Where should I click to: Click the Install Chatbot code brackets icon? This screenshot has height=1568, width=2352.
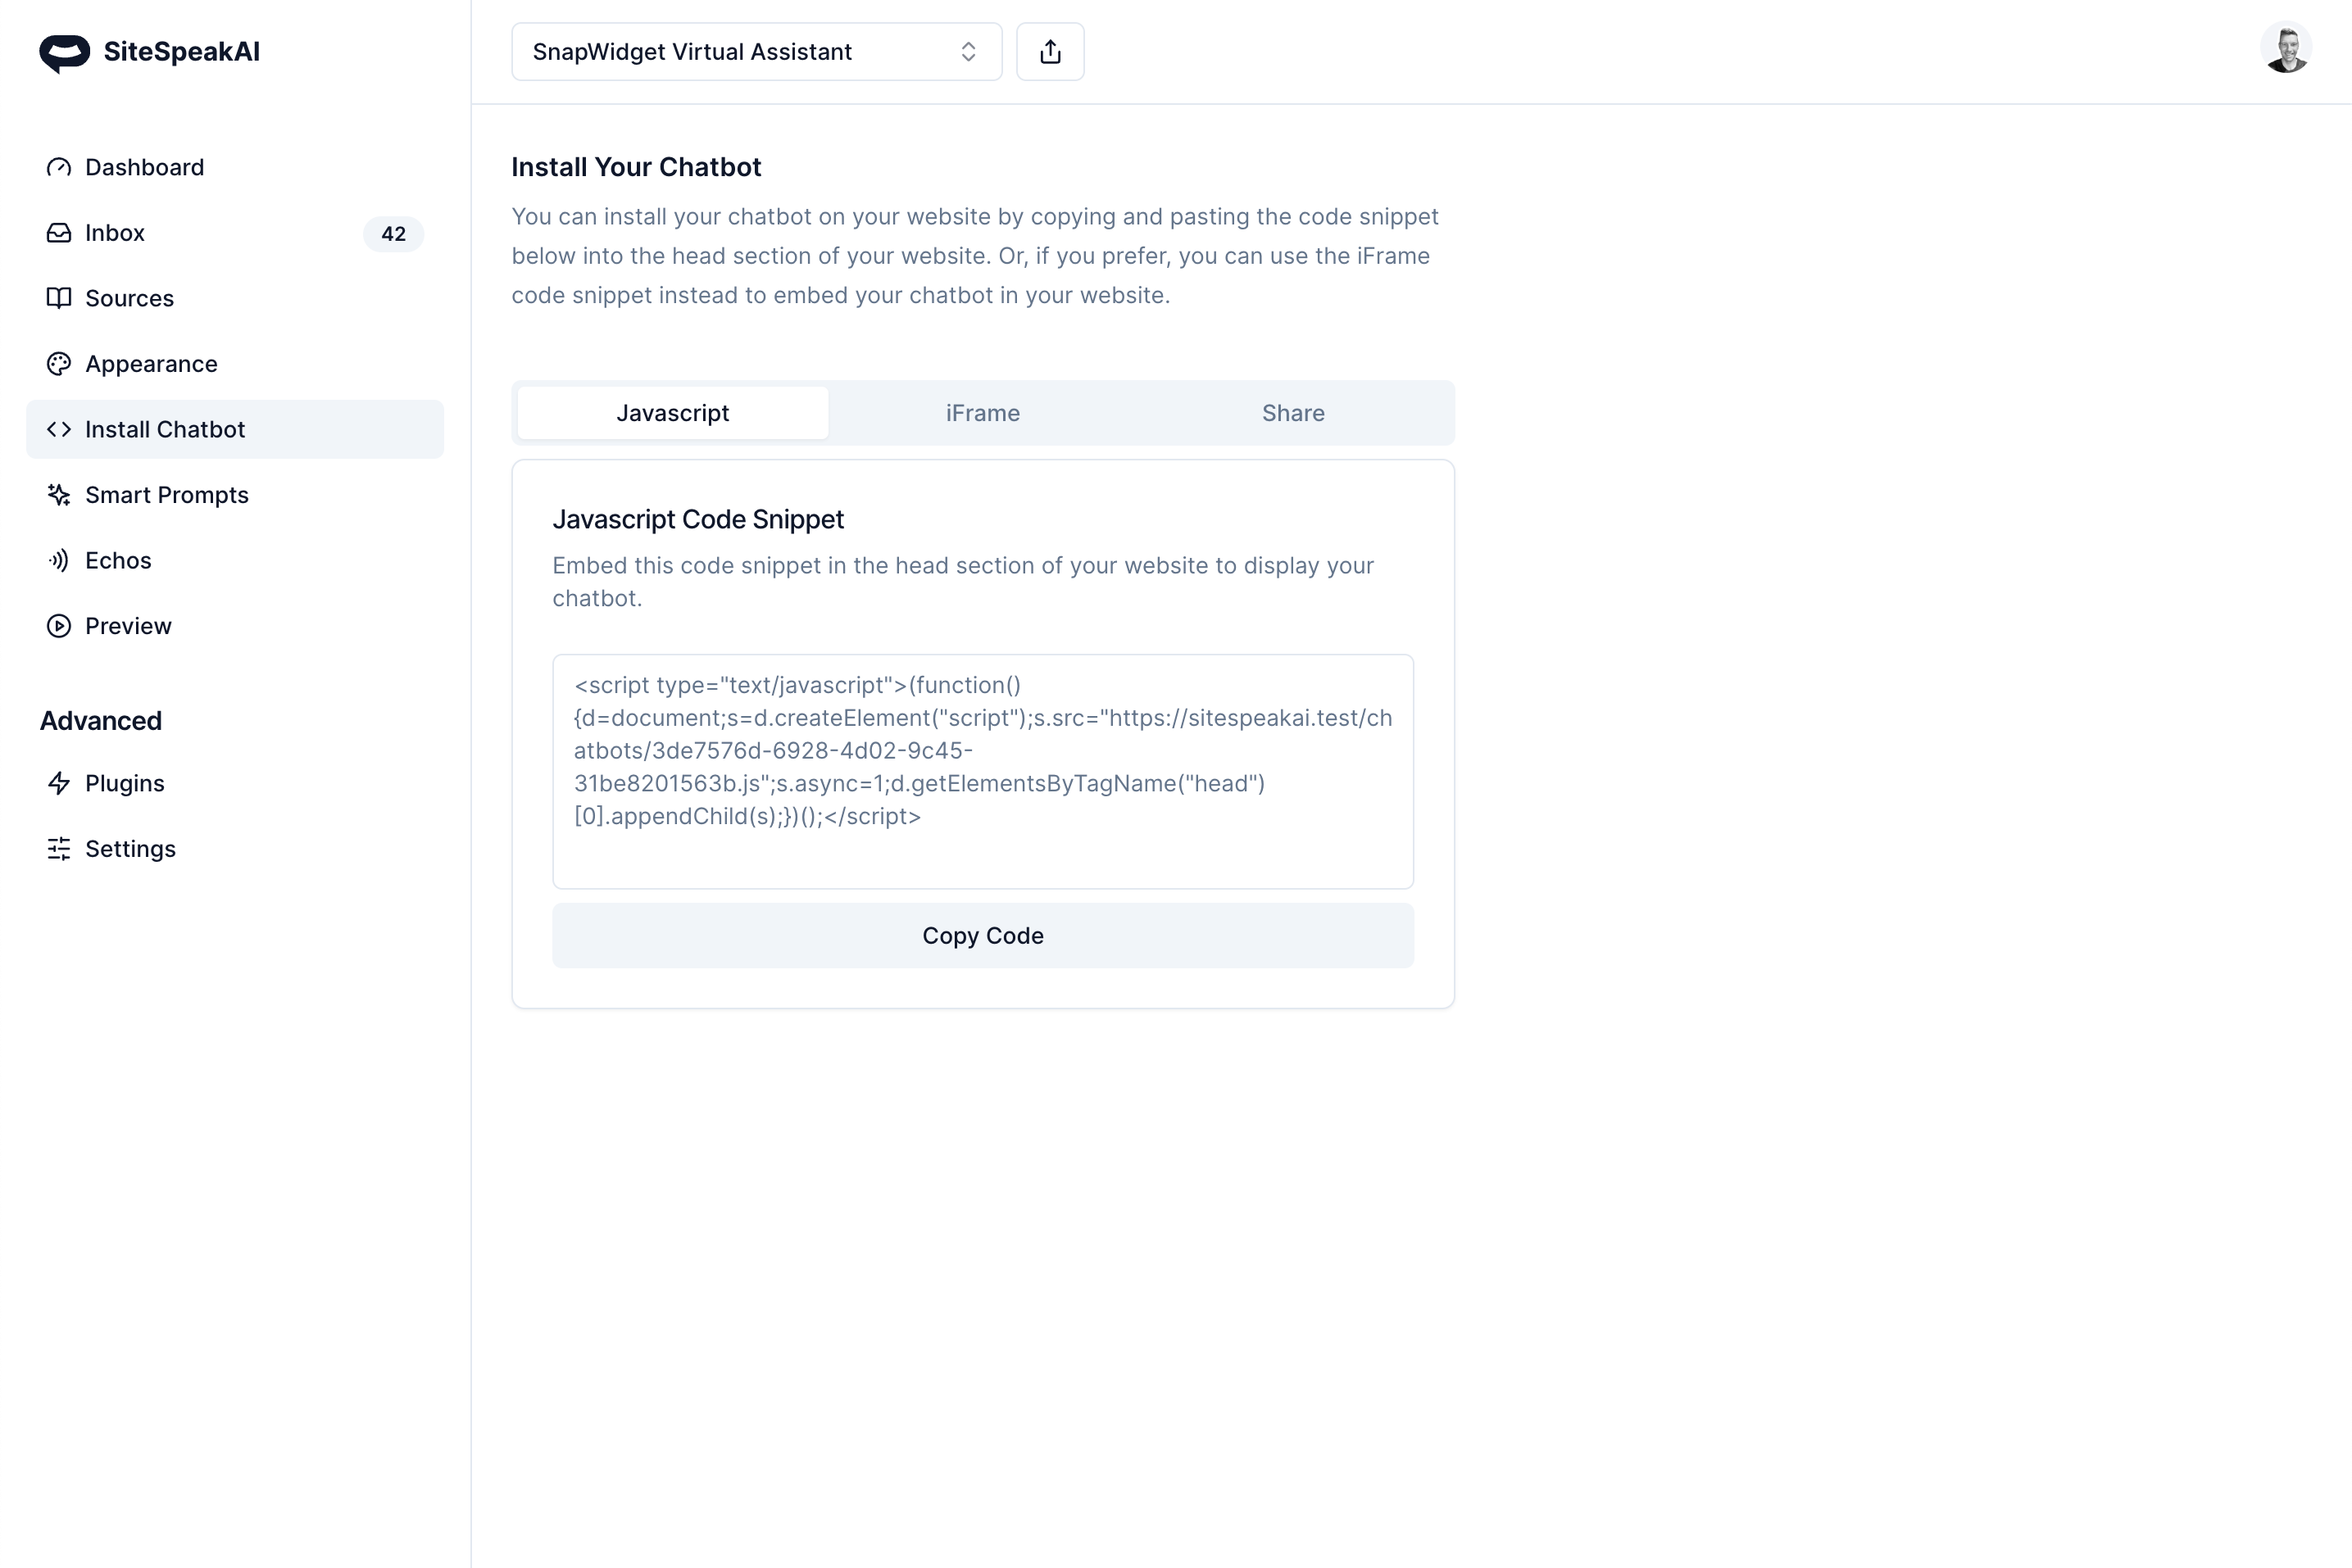click(x=59, y=429)
